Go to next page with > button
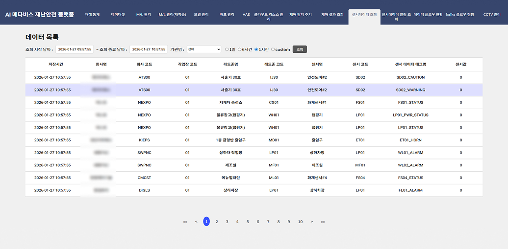This screenshot has width=508, height=249. pos(312,222)
